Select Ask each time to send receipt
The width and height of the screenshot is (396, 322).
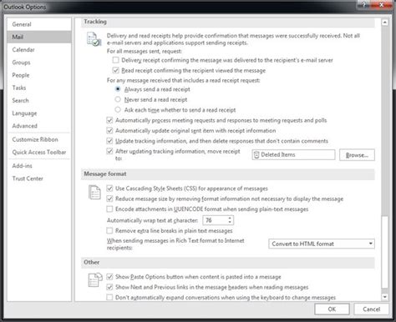pos(118,109)
